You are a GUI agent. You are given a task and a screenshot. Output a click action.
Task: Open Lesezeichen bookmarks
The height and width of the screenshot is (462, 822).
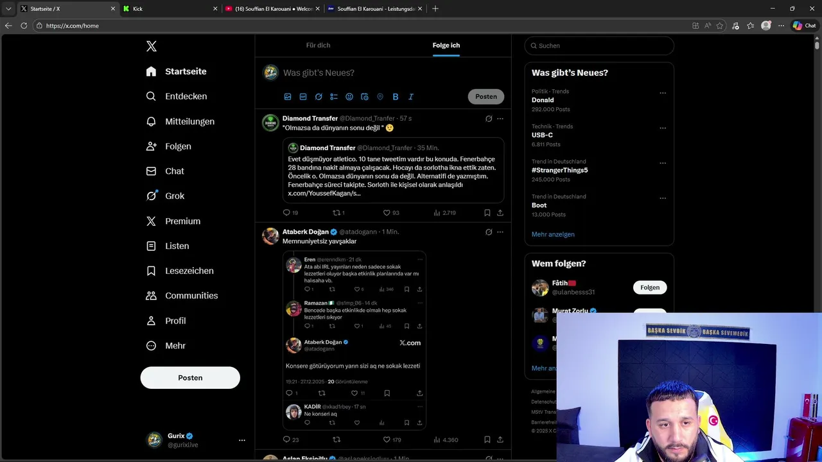(x=179, y=271)
